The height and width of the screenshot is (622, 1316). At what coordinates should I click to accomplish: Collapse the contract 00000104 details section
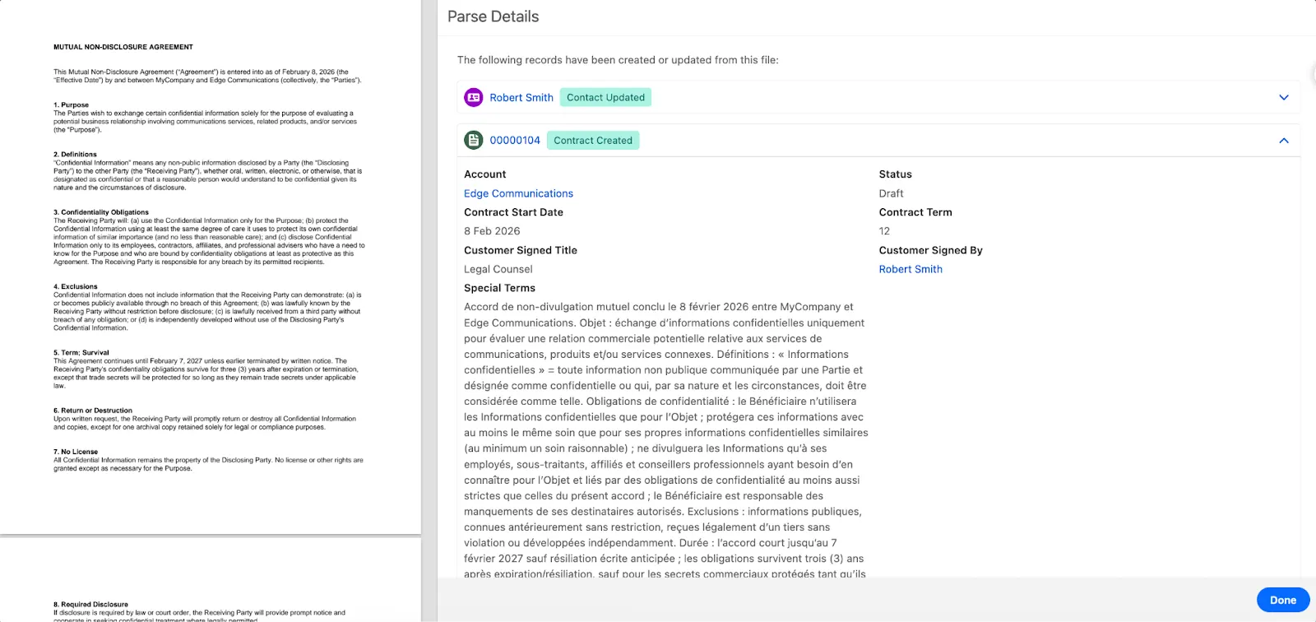coord(1283,141)
